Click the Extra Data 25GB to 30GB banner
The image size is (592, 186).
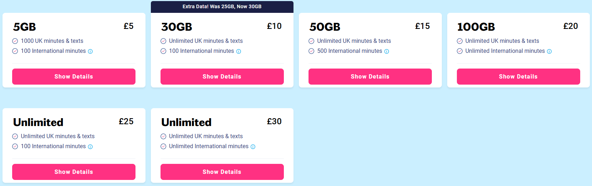coord(222,7)
